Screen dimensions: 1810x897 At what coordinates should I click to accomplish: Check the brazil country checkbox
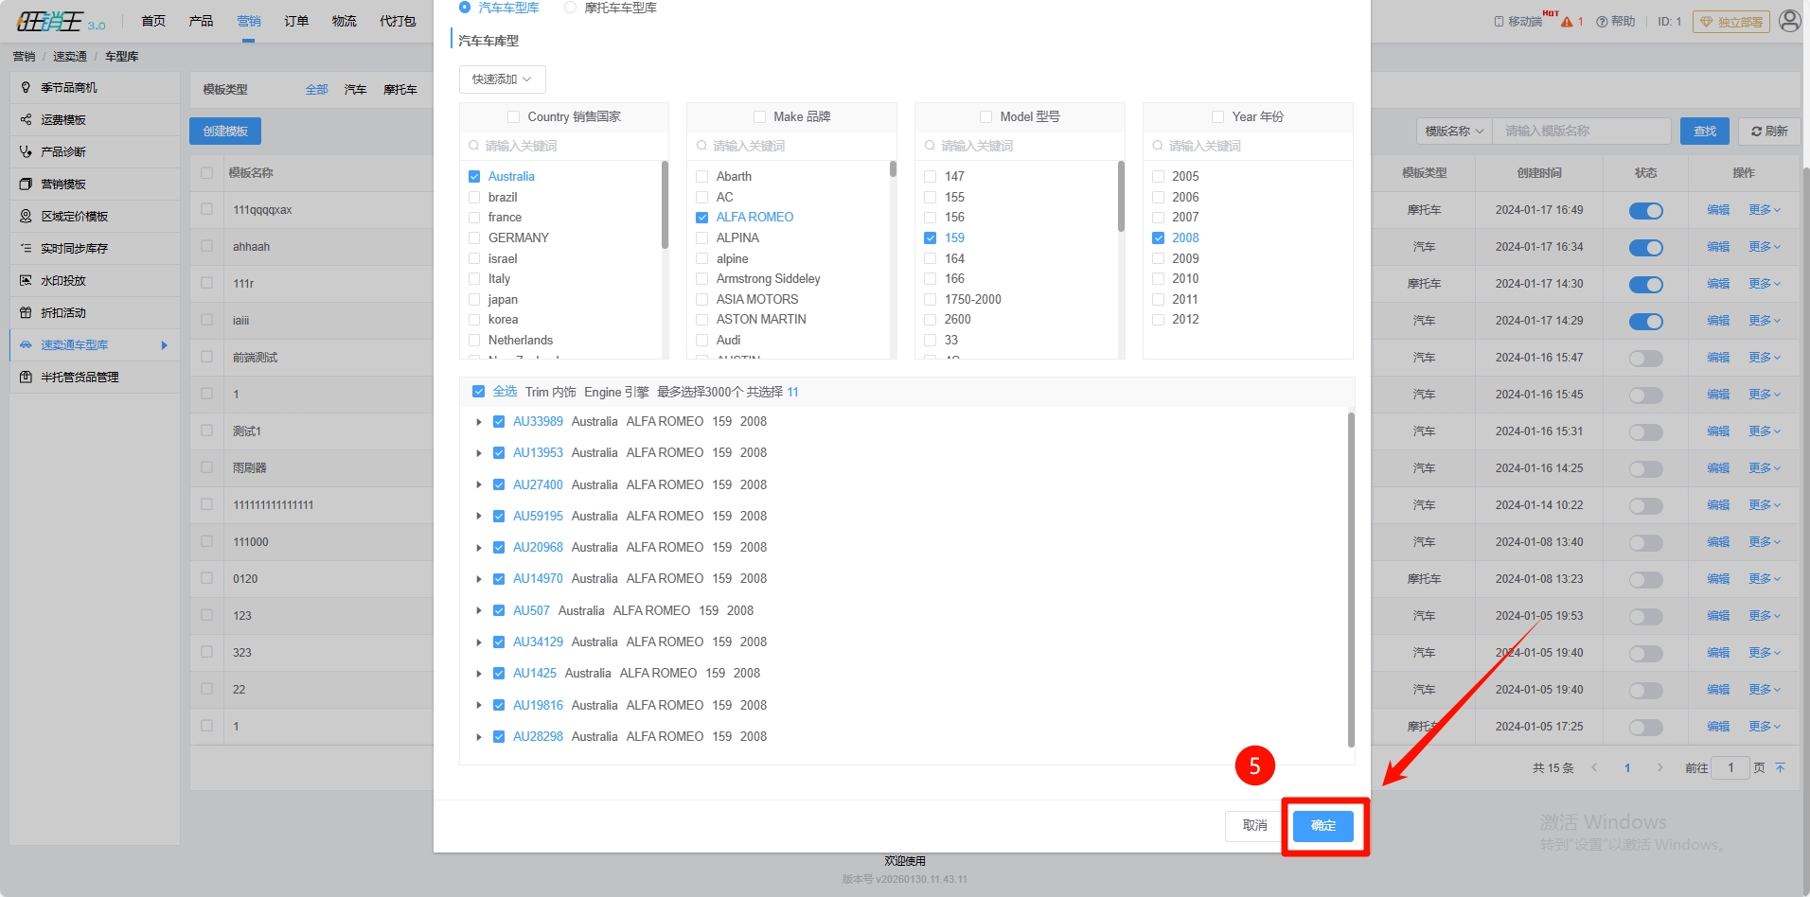pyautogui.click(x=474, y=197)
